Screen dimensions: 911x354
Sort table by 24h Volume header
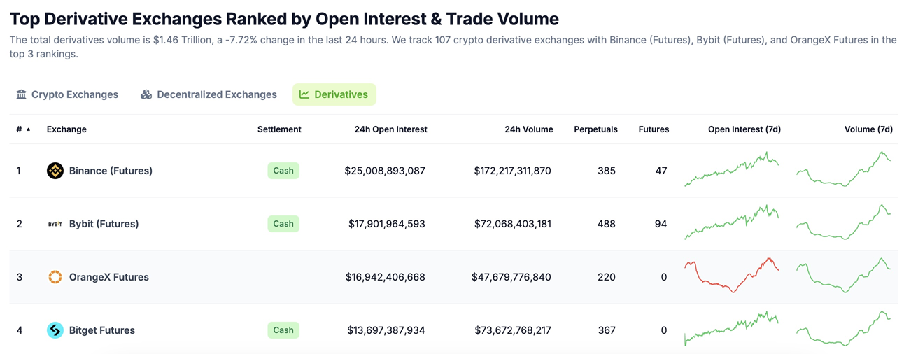[x=528, y=129]
